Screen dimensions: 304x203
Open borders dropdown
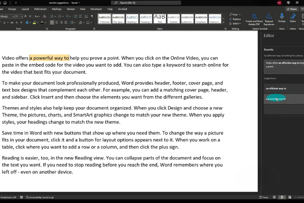91,23
